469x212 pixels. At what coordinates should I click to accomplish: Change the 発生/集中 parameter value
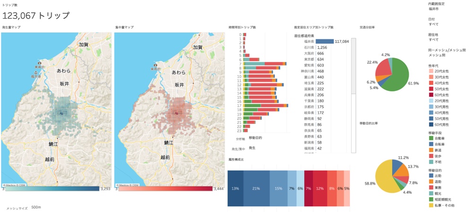252,148
